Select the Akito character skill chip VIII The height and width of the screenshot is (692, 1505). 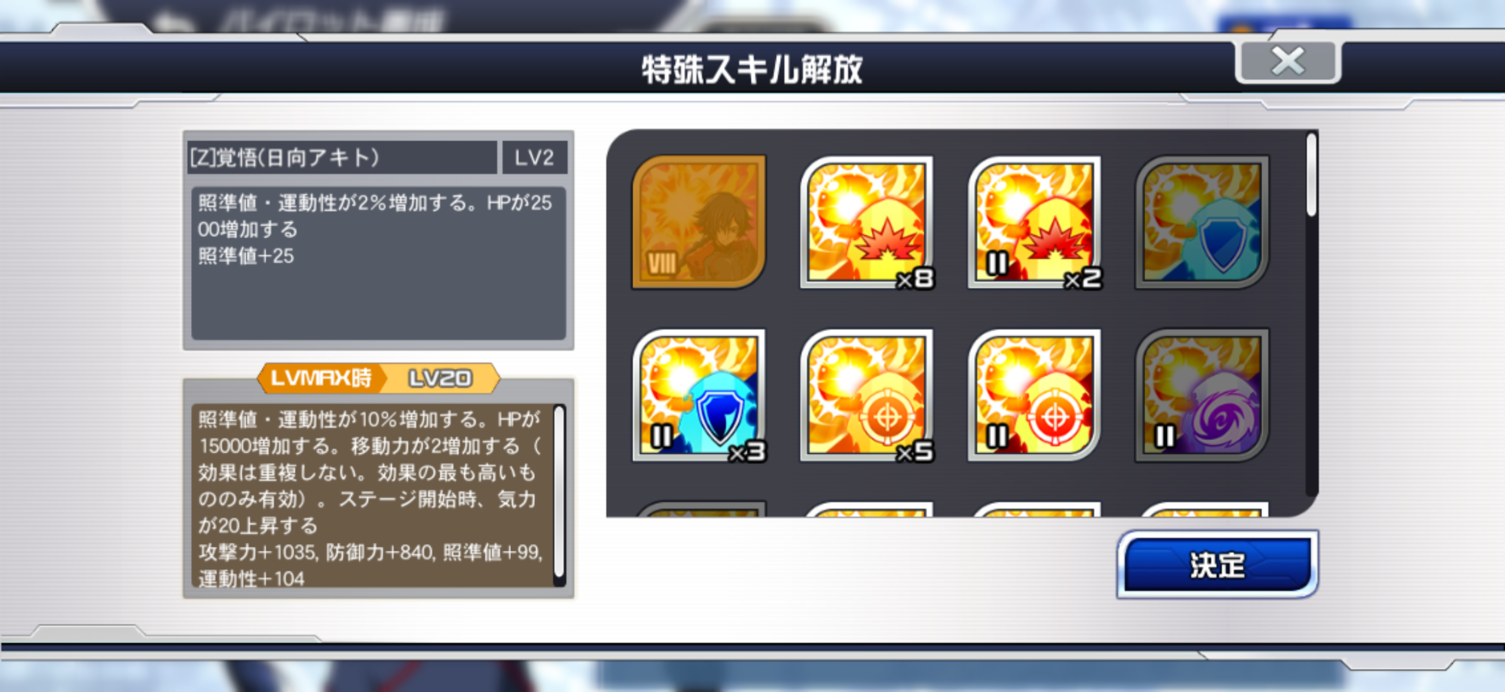698,222
